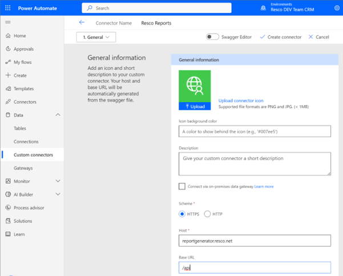
Task: Check Connect via on-premises data gateway
Action: point(182,186)
